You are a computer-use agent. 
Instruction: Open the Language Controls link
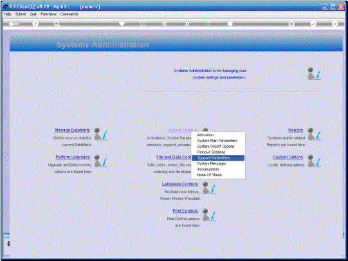[x=179, y=184]
